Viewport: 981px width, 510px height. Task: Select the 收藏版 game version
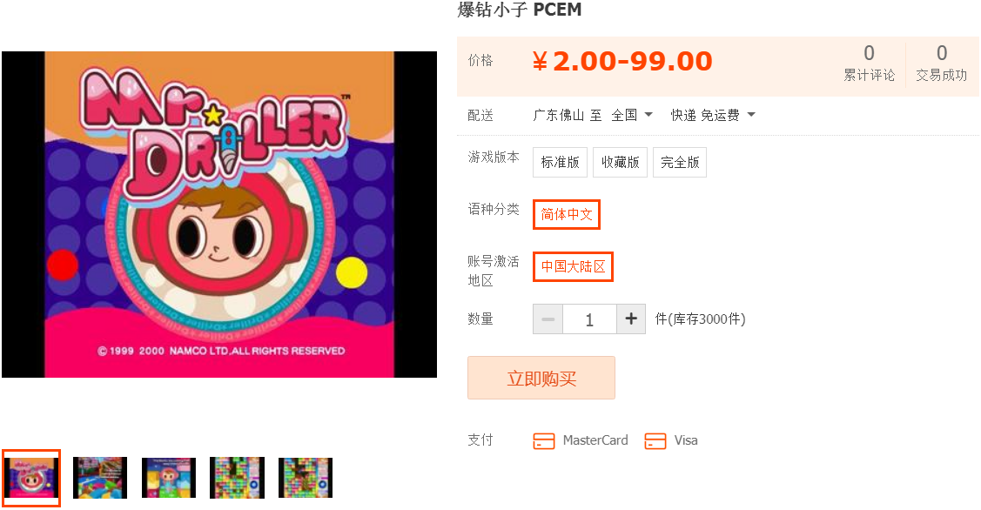[620, 162]
